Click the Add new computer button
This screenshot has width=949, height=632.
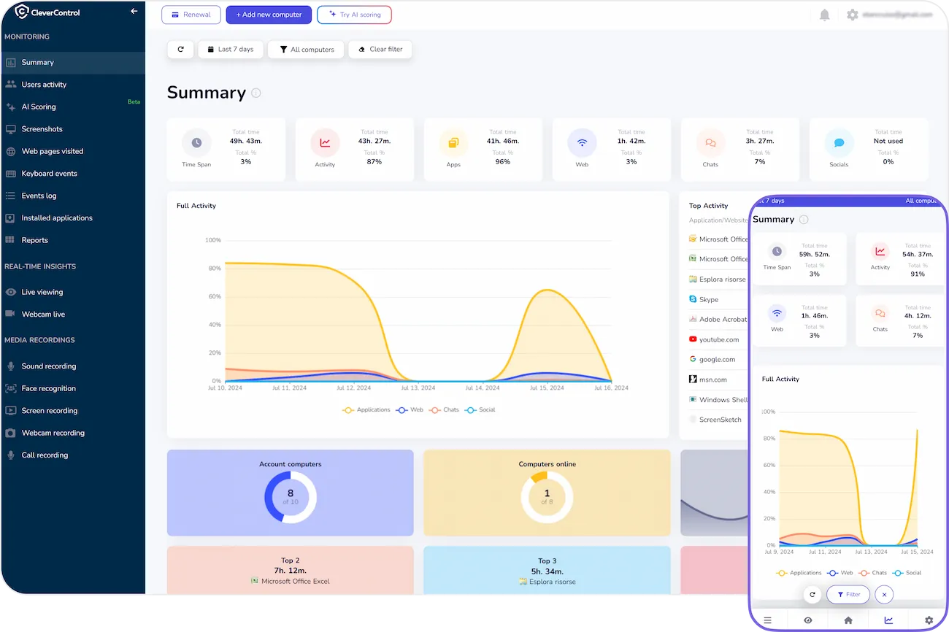pos(269,15)
